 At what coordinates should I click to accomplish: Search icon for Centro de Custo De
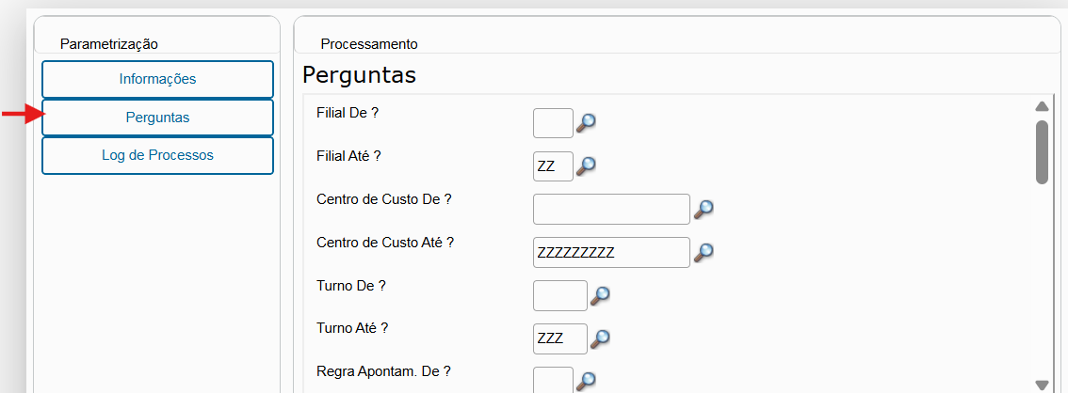[703, 209]
